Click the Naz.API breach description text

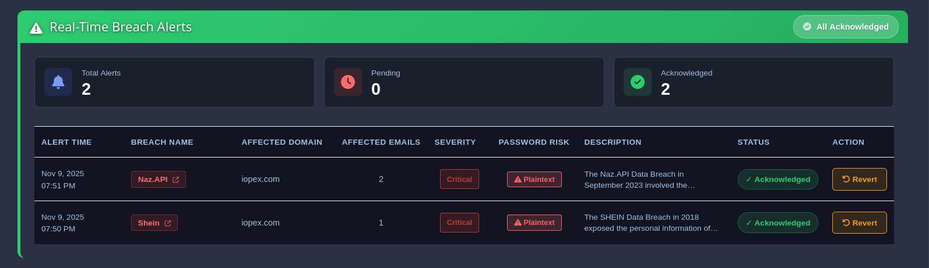click(639, 179)
